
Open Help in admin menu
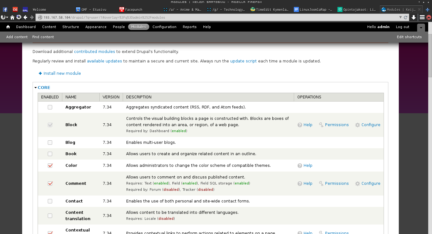click(207, 27)
